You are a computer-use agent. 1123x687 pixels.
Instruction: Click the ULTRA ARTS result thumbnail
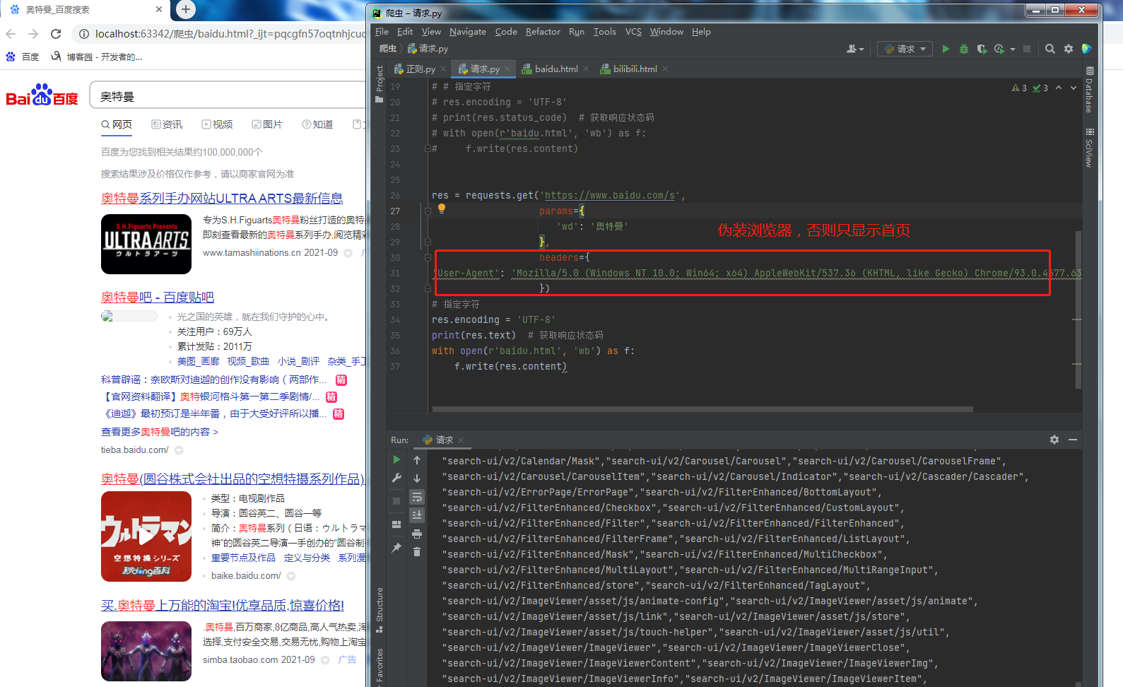coord(146,244)
